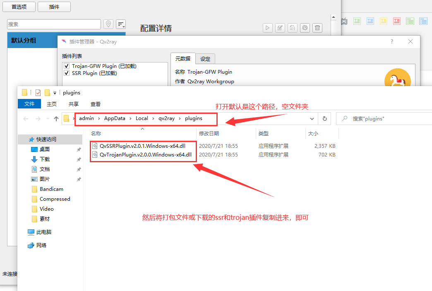Open the address bar history dropdown
The image size is (432, 291).
tap(312, 119)
